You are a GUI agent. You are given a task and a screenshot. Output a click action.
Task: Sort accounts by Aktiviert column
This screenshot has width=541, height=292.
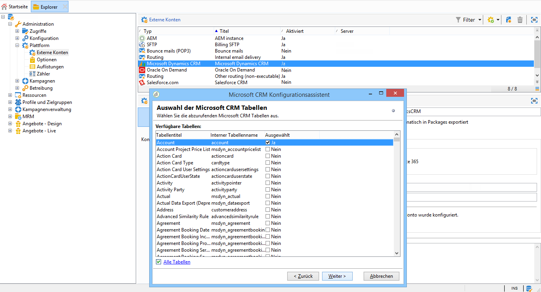click(x=308, y=31)
